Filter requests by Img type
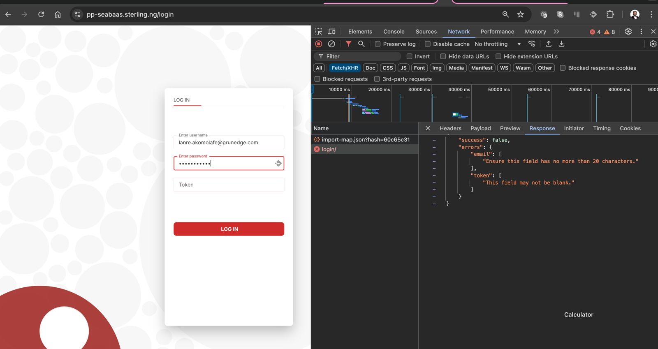658x349 pixels. click(437, 68)
